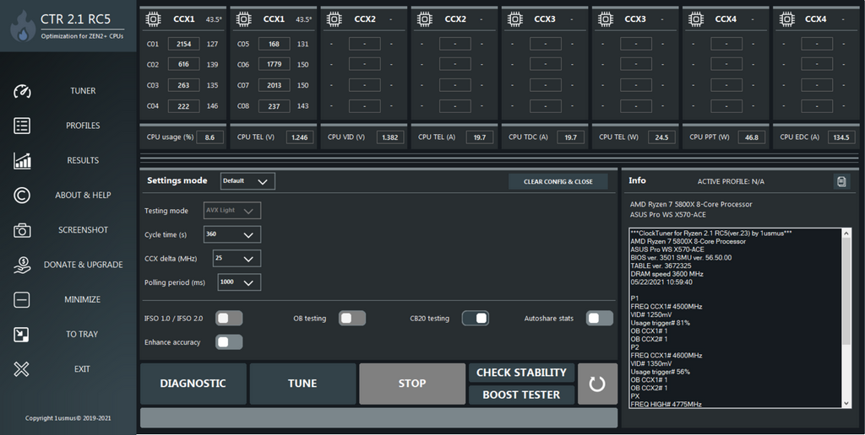Click the STOP button
This screenshot has height=435, width=865.
pyautogui.click(x=412, y=384)
